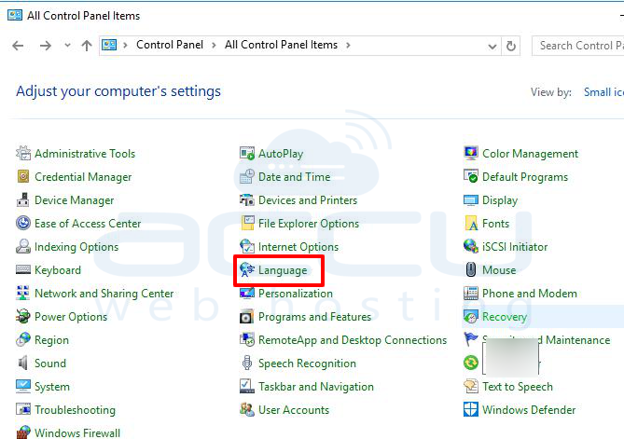Click the Control Panel address bar icon
This screenshot has width=624, height=439.
[x=109, y=45]
